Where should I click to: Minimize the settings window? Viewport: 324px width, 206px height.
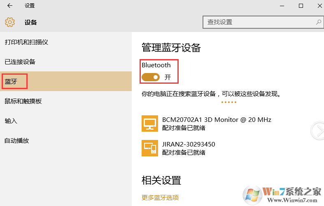282,6
